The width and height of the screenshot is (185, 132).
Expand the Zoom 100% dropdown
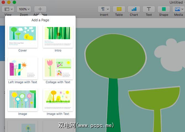pos(24,9)
